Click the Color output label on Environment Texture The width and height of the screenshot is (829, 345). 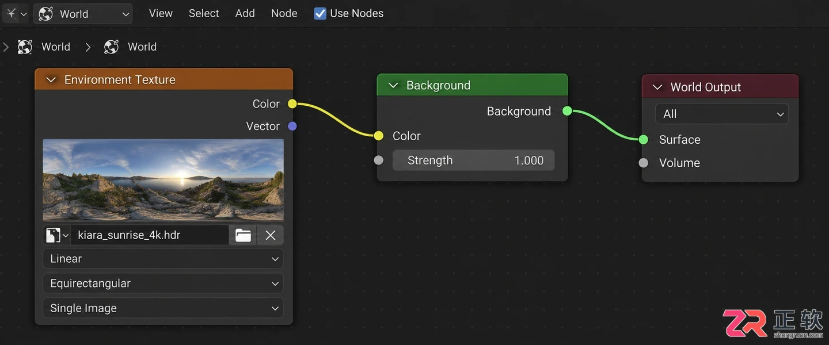click(266, 104)
